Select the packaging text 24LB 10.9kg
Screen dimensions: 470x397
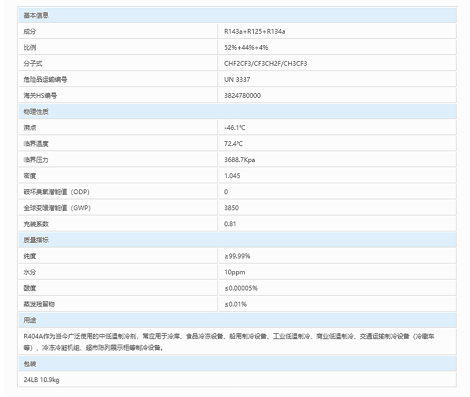point(41,380)
